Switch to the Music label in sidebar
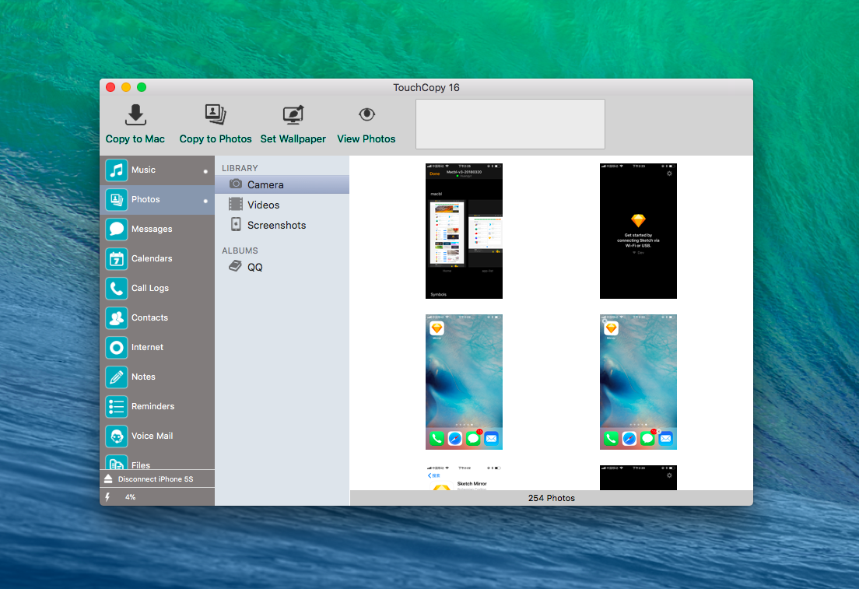Image resolution: width=859 pixels, height=589 pixels. (x=143, y=170)
